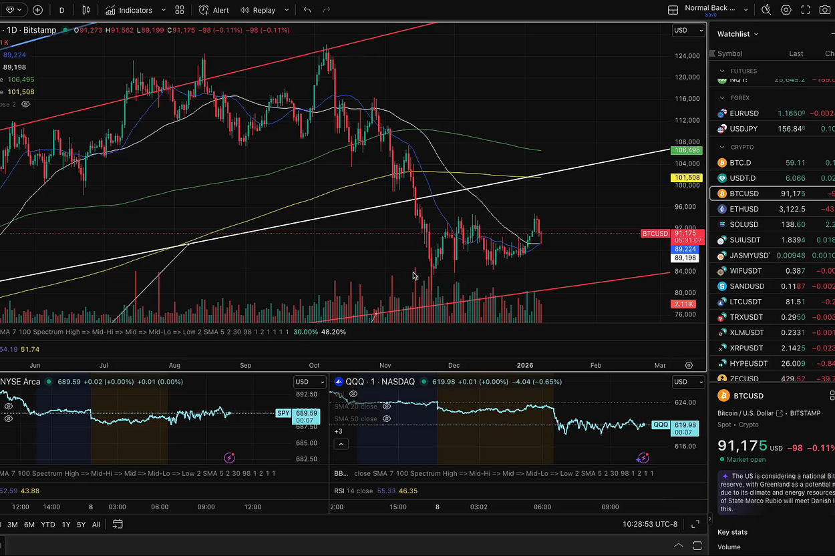835x556 pixels.
Task: Click the QQQ symbol logo
Action: click(x=339, y=382)
